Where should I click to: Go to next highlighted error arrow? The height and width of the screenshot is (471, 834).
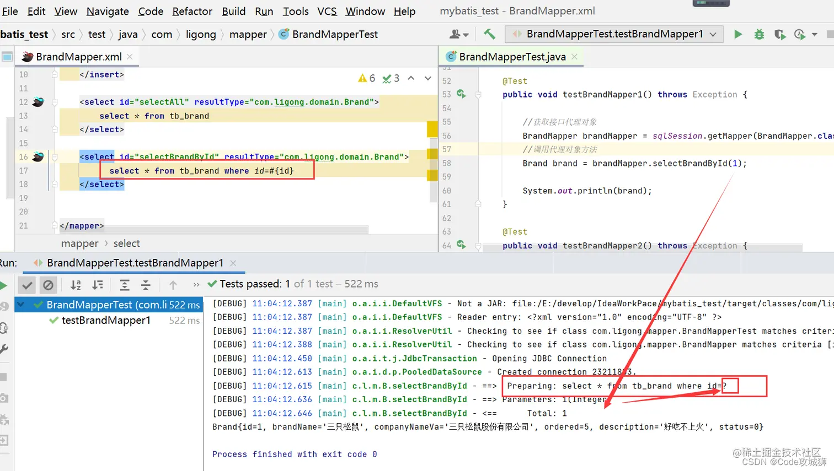[x=427, y=78]
